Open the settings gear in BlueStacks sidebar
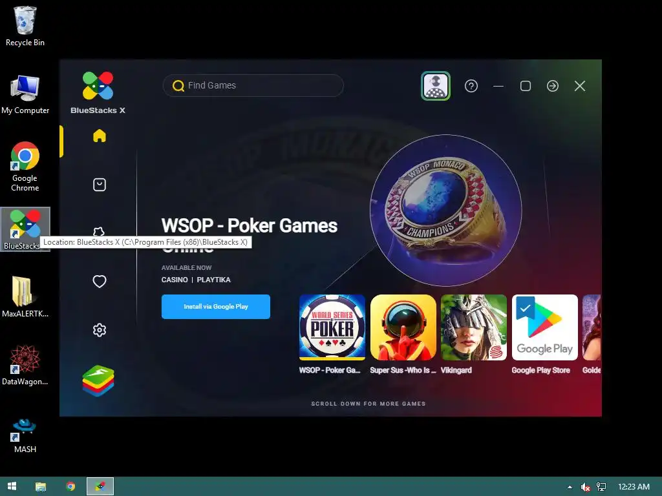 pyautogui.click(x=99, y=330)
